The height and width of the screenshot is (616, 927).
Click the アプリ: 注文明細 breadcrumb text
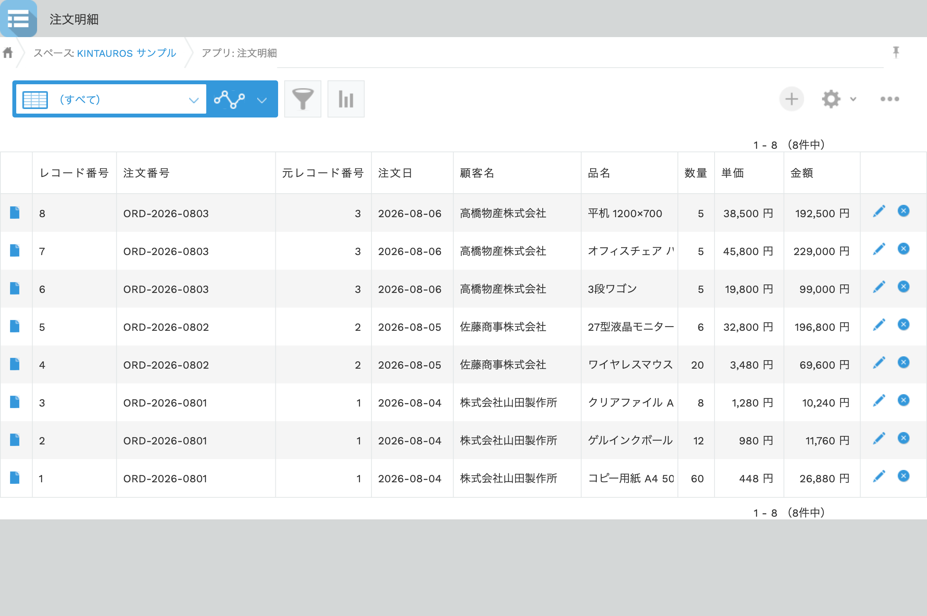tap(239, 53)
